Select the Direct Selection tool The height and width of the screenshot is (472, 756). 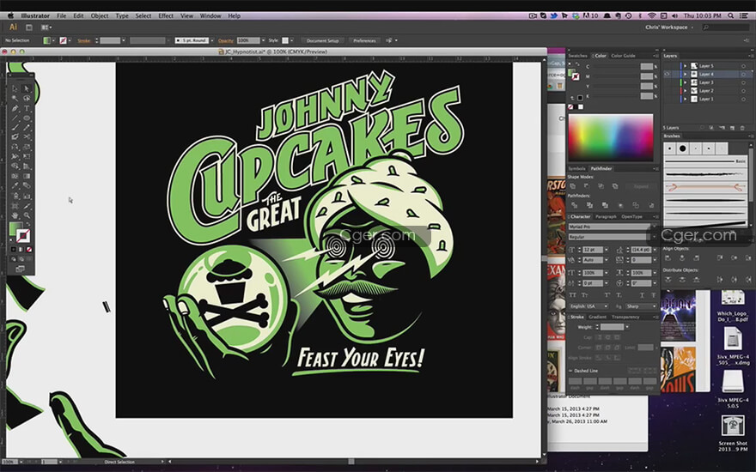pos(26,88)
